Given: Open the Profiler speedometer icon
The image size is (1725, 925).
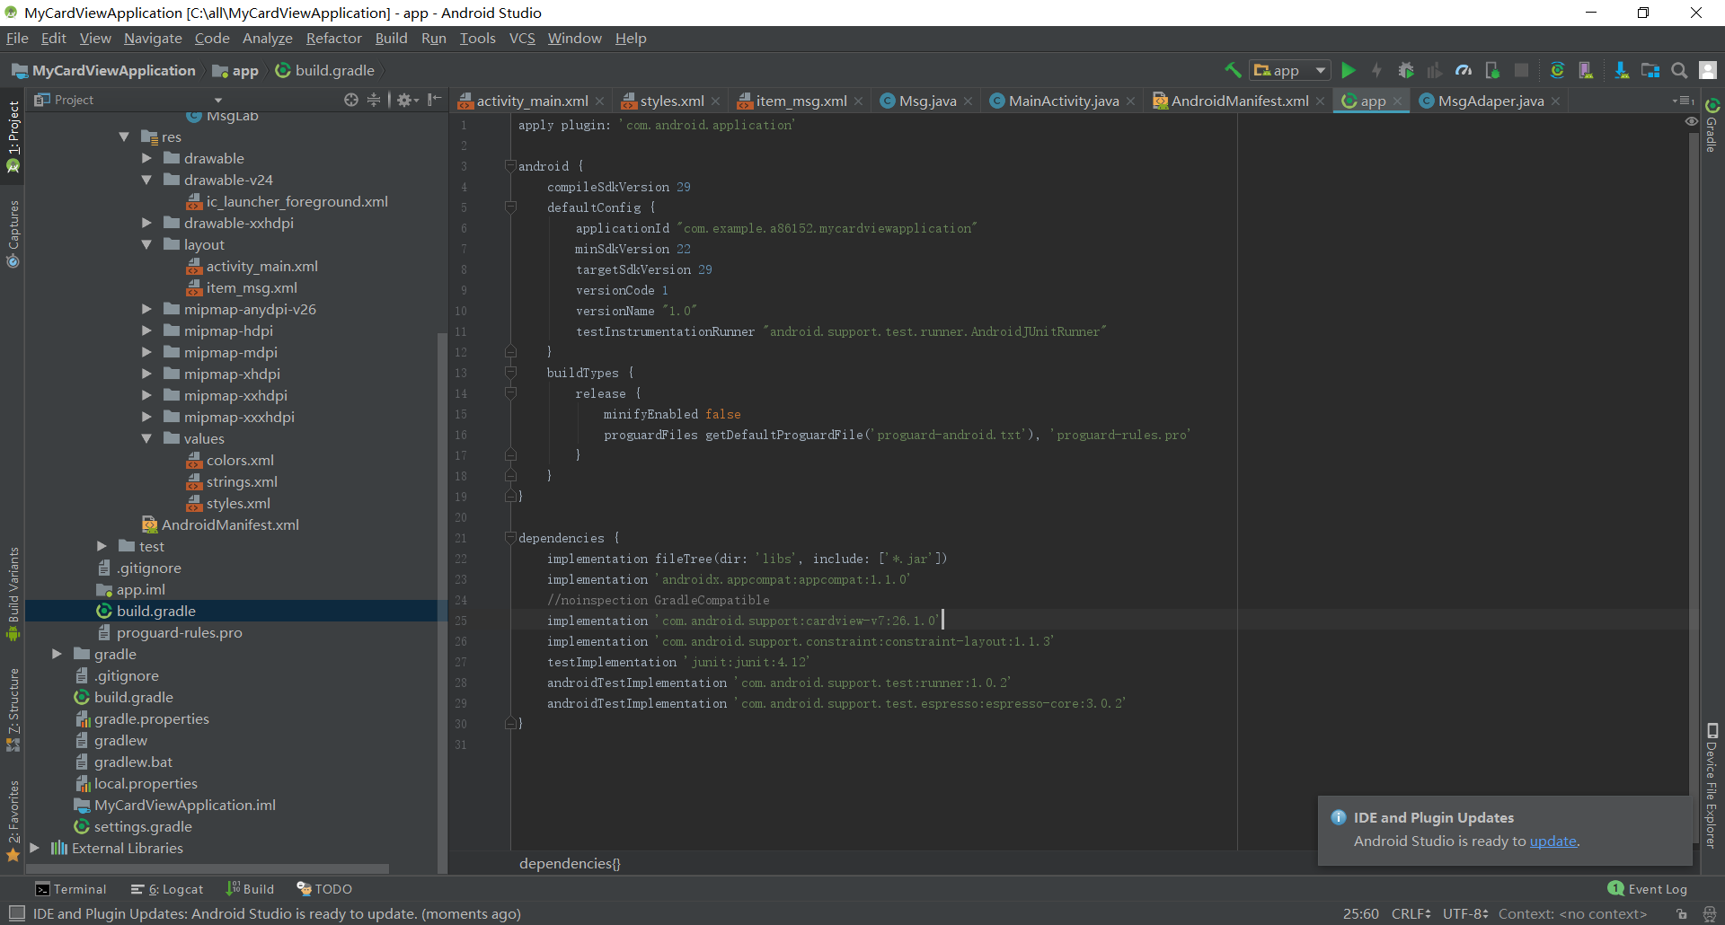Looking at the screenshot, I should pyautogui.click(x=1464, y=70).
